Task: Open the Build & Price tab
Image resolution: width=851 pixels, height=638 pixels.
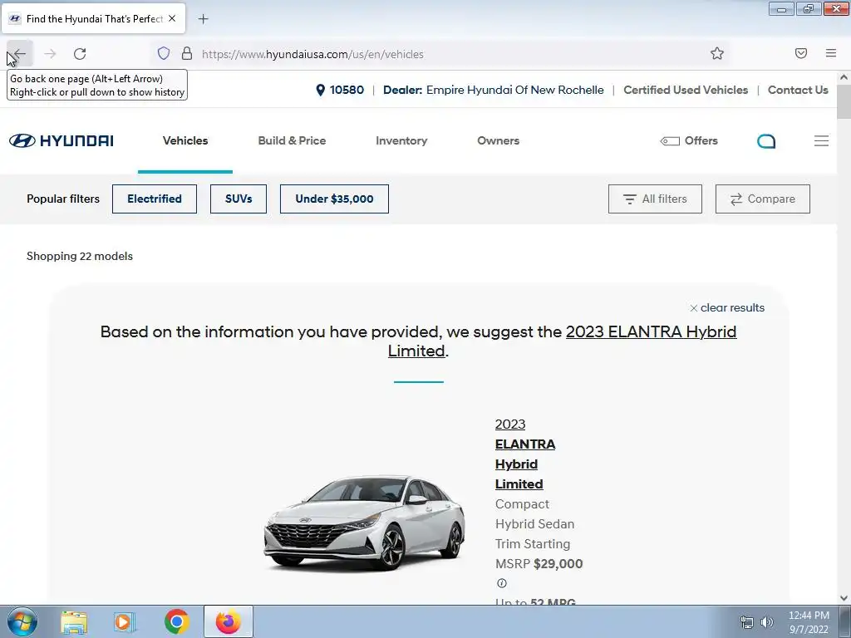Action: pyautogui.click(x=292, y=140)
